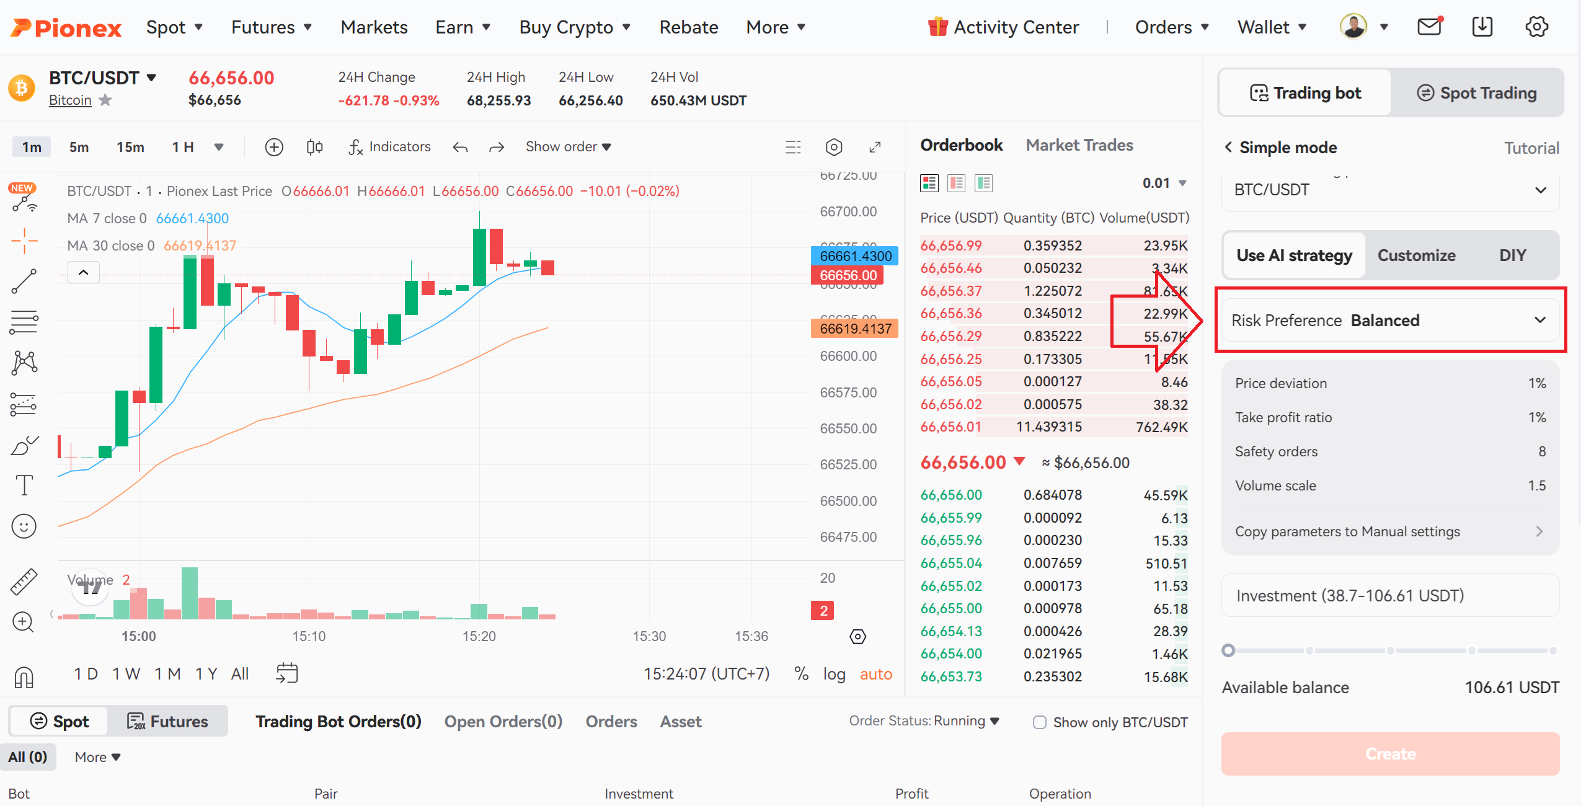Open the Futures menu in navbar

point(271,27)
